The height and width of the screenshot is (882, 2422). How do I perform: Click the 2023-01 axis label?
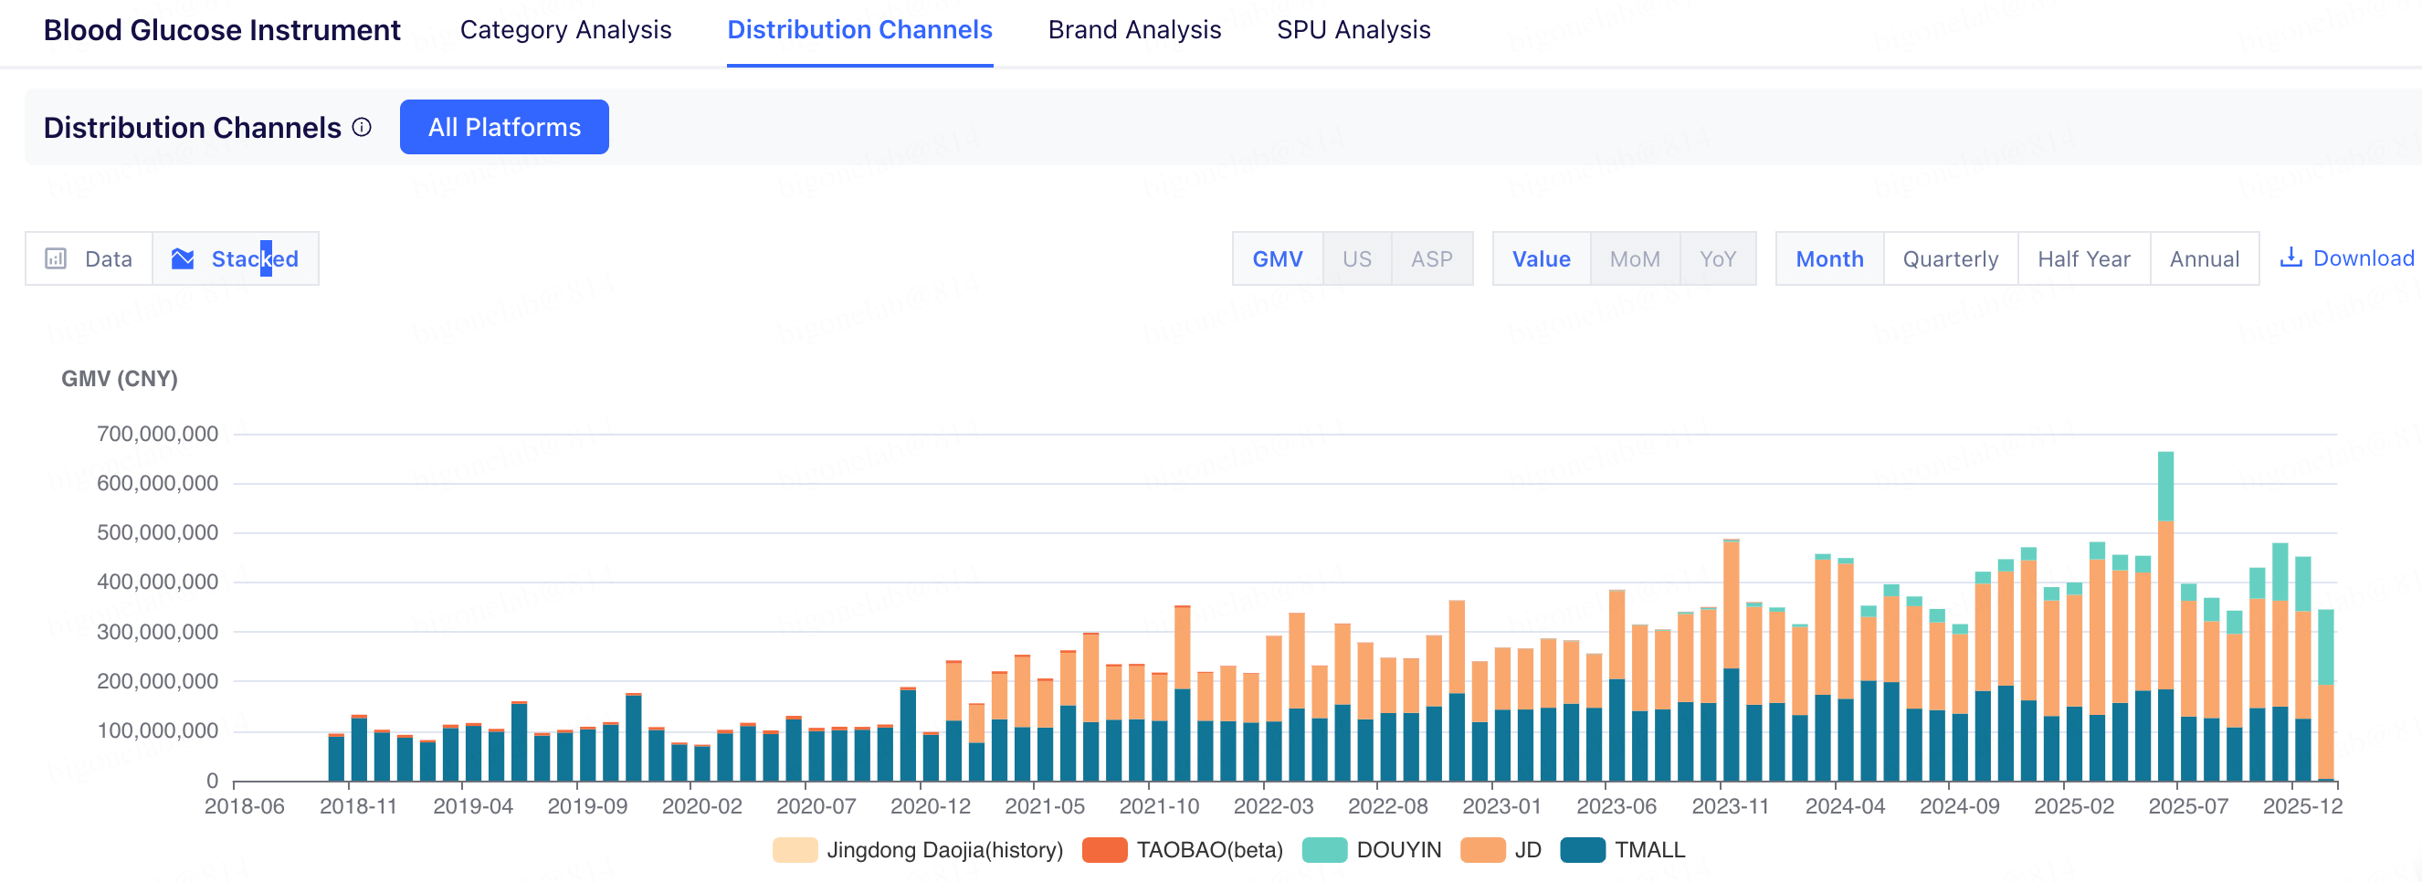pos(1501,806)
